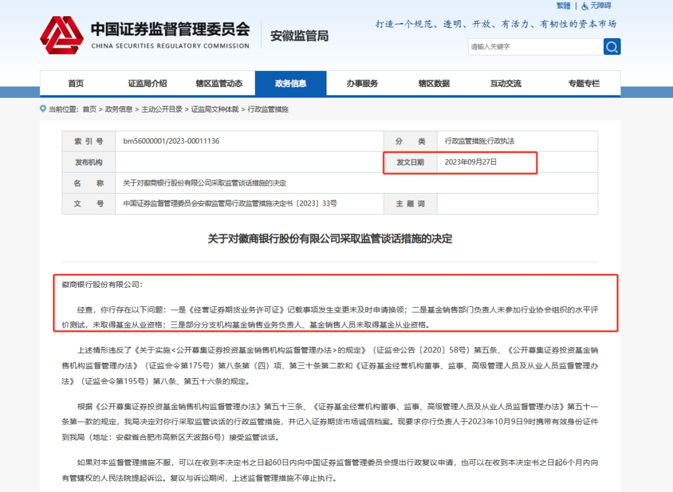673x492 pixels.
Task: Click the slogan 打造一个规范、透明、开放 banner text
Action: click(x=496, y=24)
